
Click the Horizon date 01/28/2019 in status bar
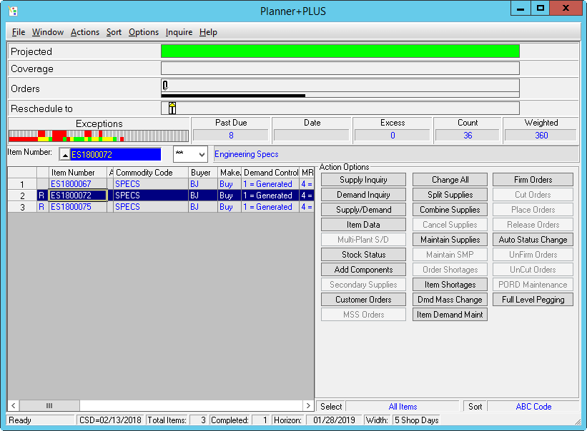[334, 420]
